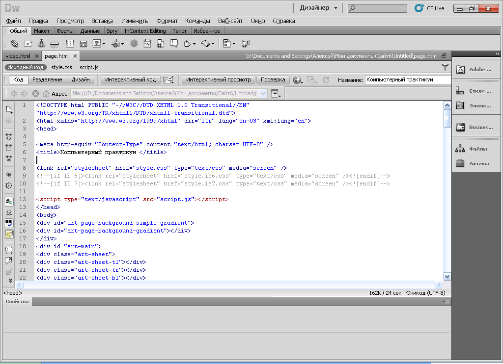The image size is (503, 364).
Task: Click the balance braces icon
Action: 9,185
